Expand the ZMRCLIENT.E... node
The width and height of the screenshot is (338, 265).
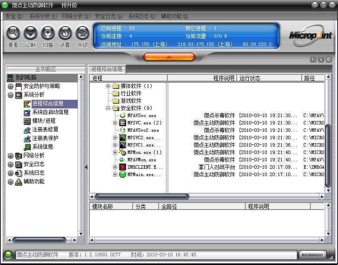coord(115,167)
